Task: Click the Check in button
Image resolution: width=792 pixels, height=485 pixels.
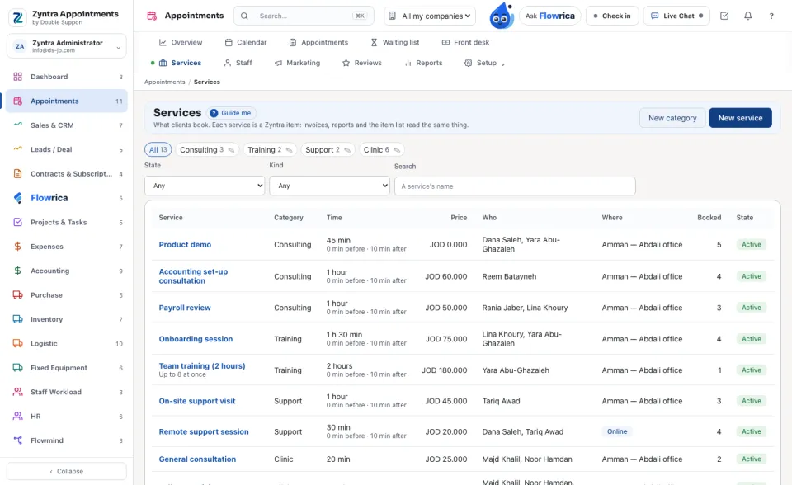Action: point(612,16)
